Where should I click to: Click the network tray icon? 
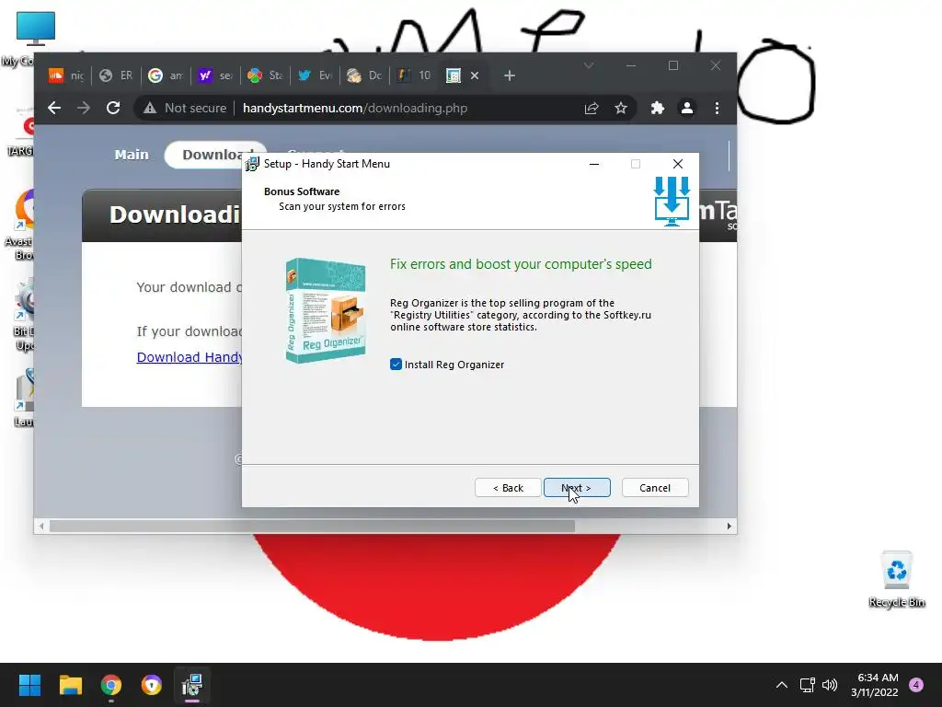(x=808, y=685)
